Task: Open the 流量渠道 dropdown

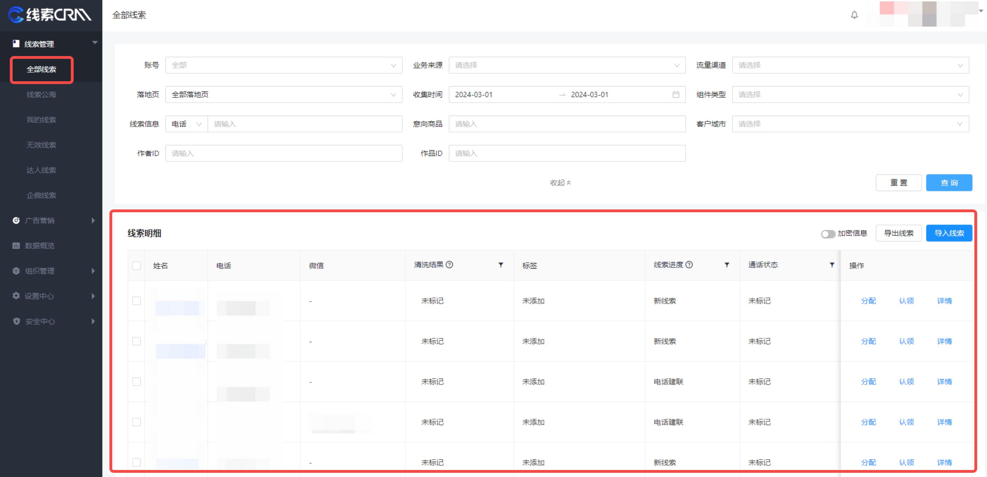Action: pos(850,65)
